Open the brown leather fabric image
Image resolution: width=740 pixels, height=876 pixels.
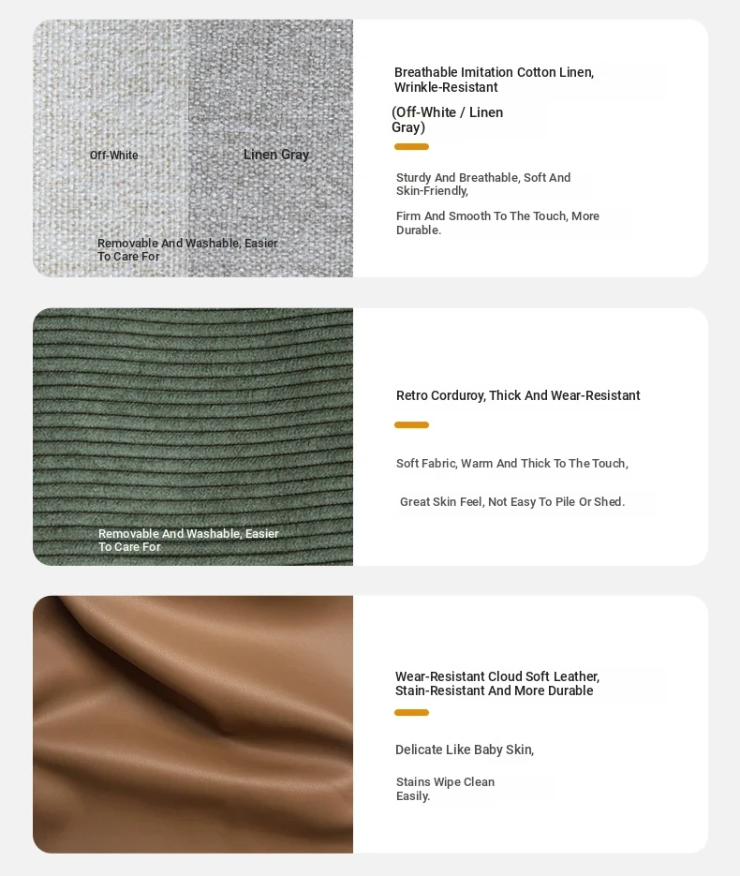tap(193, 724)
